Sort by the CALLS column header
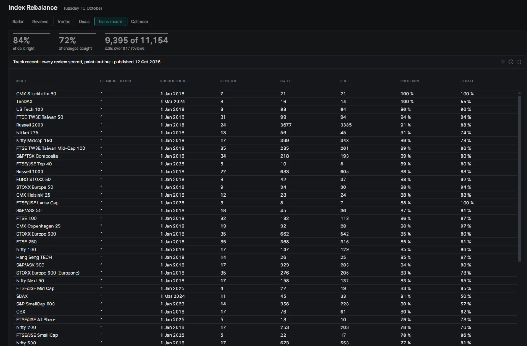Viewport: 527px width, 346px height. point(286,81)
